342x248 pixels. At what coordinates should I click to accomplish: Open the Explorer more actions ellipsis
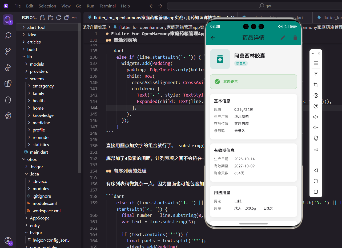click(75, 18)
